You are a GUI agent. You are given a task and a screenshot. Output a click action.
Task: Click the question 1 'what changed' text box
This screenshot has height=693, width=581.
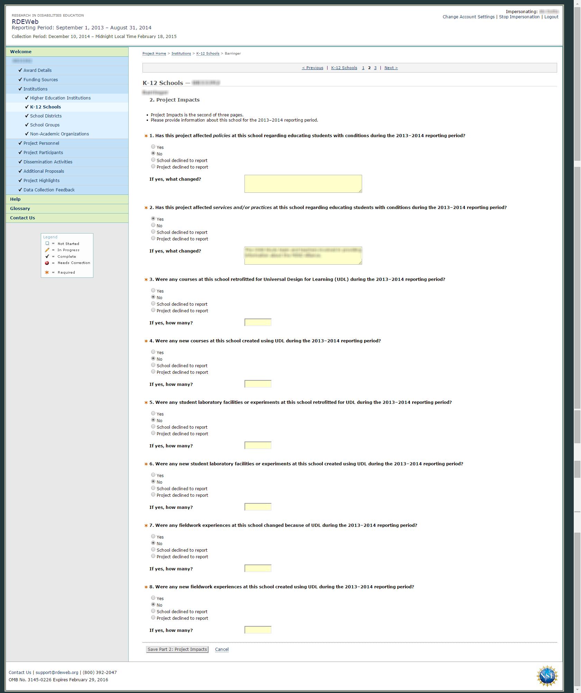click(303, 184)
